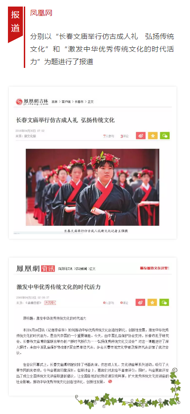Click the 7人参与 participation count
The image size is (190, 414).
[109, 136]
